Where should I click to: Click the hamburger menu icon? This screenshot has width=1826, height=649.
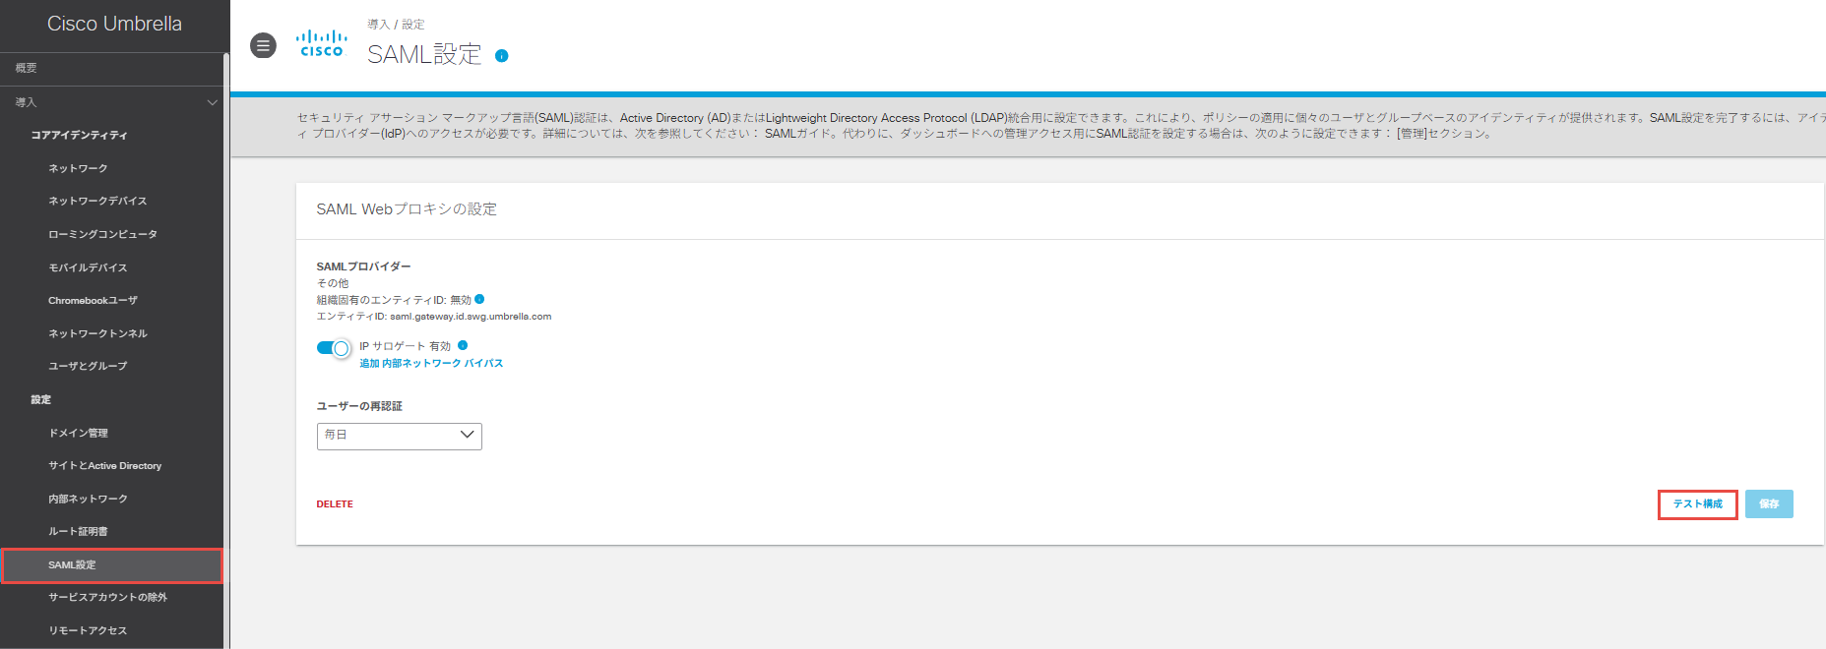[263, 45]
